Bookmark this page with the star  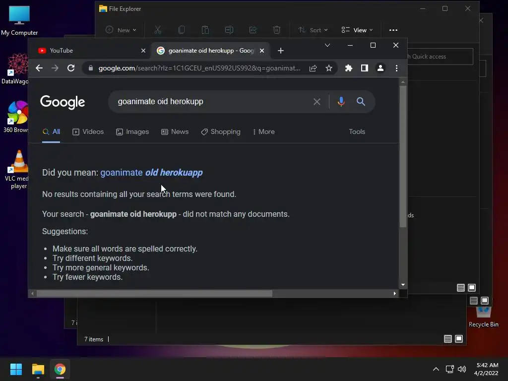tap(329, 68)
